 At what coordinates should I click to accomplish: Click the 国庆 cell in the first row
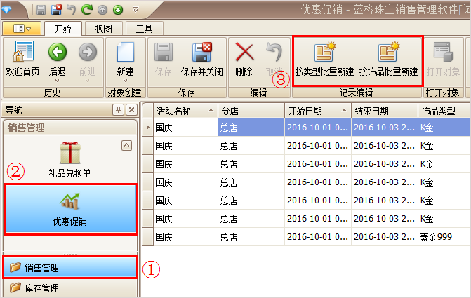(x=185, y=128)
